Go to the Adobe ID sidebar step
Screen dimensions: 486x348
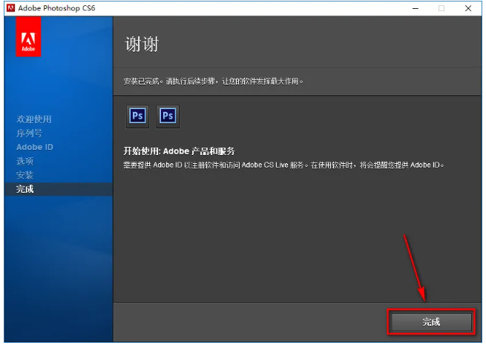[34, 147]
